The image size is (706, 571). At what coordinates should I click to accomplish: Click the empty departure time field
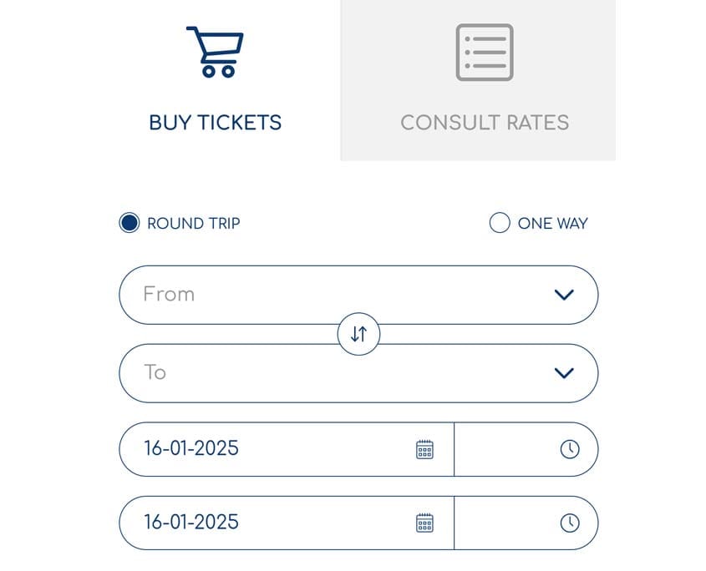coord(526,449)
